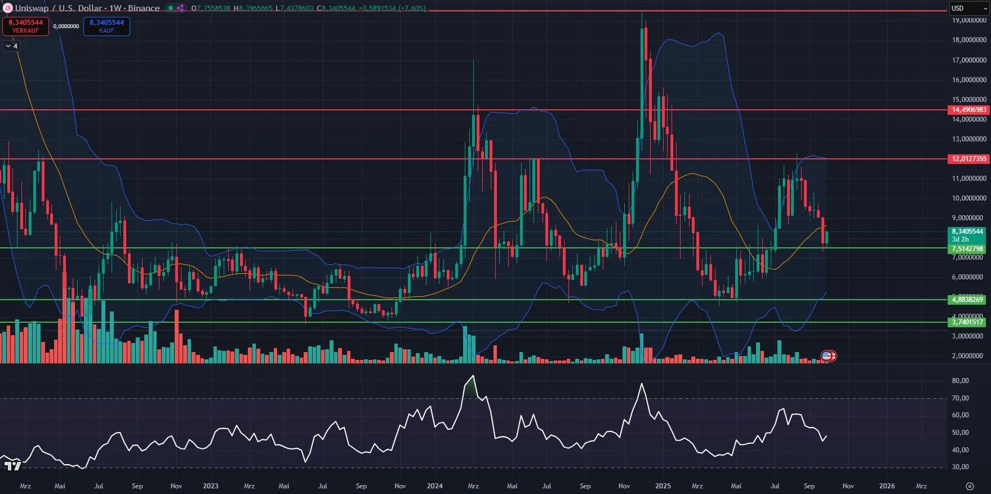This screenshot has width=991, height=494.
Task: Click the current price 8,3405544 axis label
Action: [x=967, y=232]
